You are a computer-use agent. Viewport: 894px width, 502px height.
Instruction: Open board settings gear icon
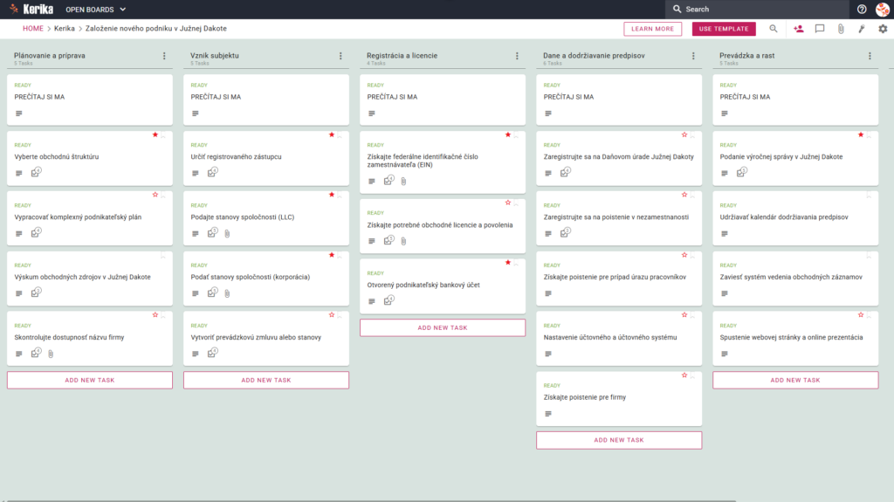883,29
